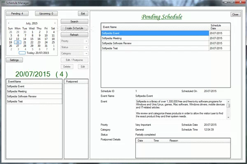Click Create Schedule button
This screenshot has width=247, height=164.
75,28
